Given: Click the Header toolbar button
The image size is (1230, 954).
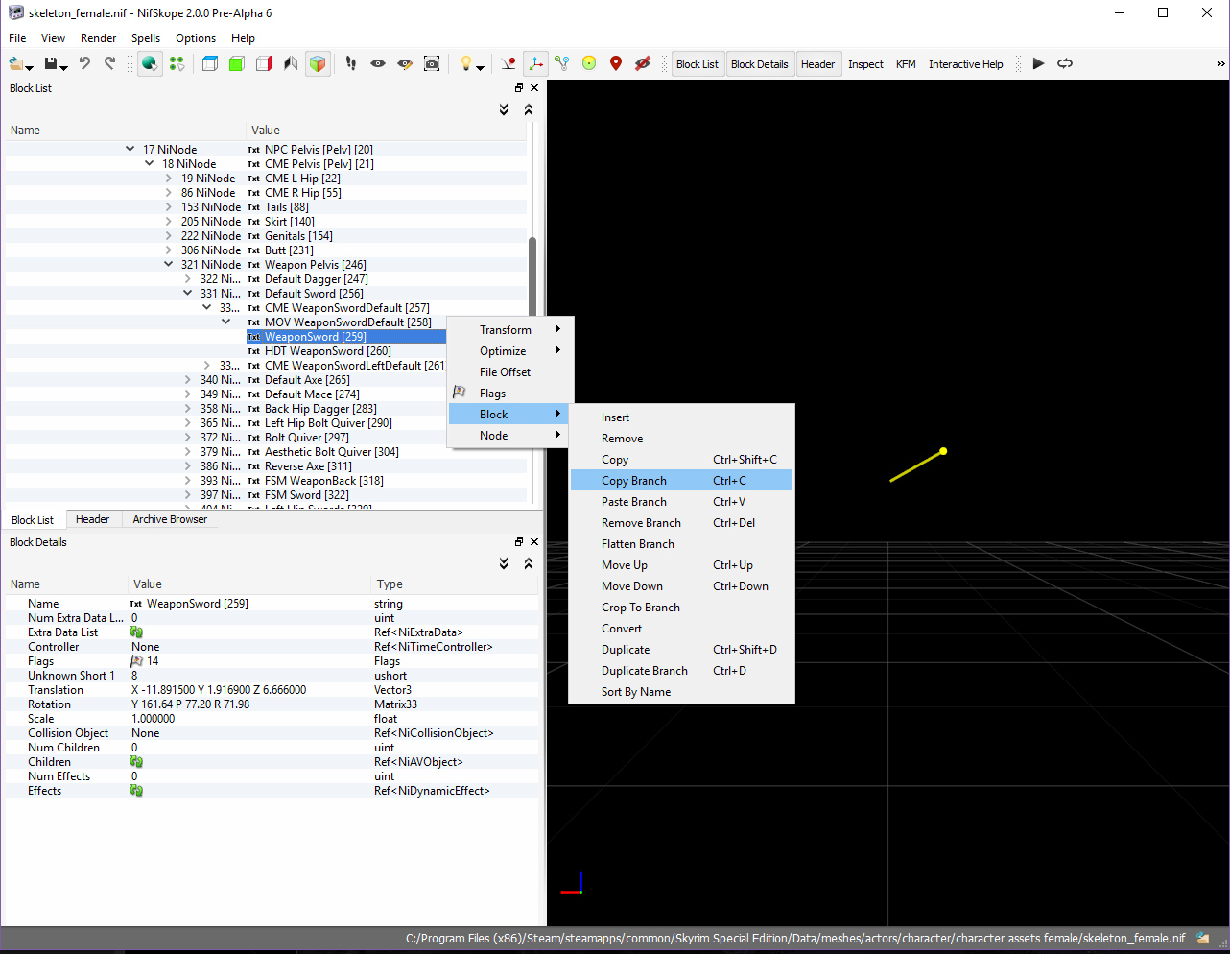Looking at the screenshot, I should [818, 64].
